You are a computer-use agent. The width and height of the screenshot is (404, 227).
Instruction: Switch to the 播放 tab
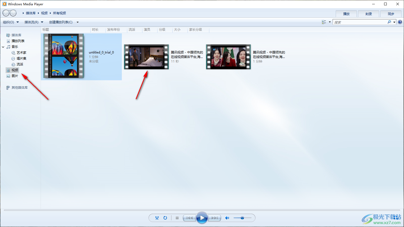coord(346,14)
